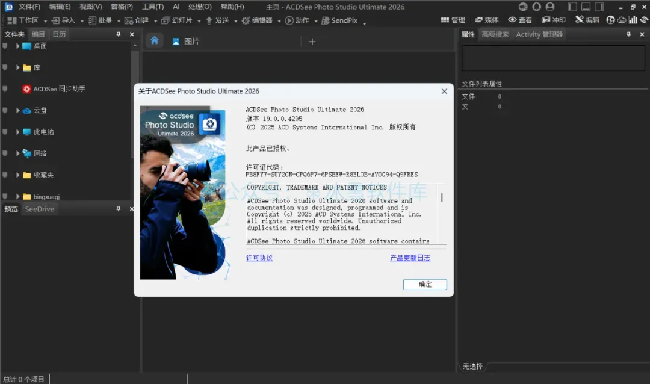
Task: Open the people mode circular icon
Action: [x=610, y=20]
